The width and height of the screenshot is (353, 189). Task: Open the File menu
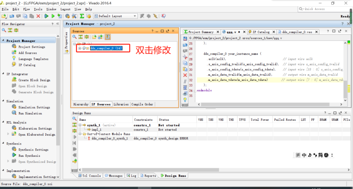pos(5,9)
